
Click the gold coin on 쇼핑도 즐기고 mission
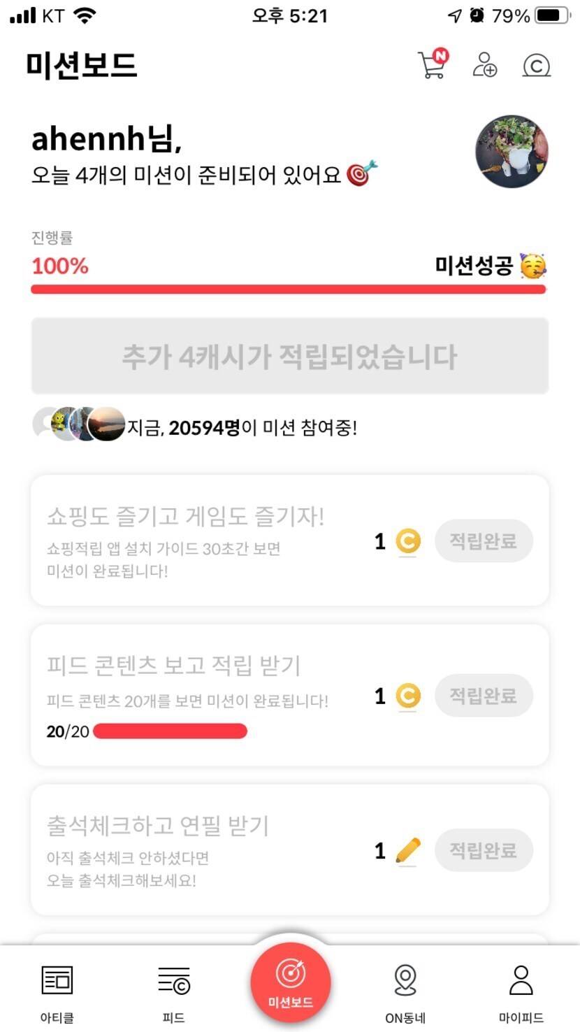408,541
